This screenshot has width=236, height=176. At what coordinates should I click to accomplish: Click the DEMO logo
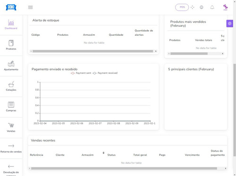(x=11, y=7)
